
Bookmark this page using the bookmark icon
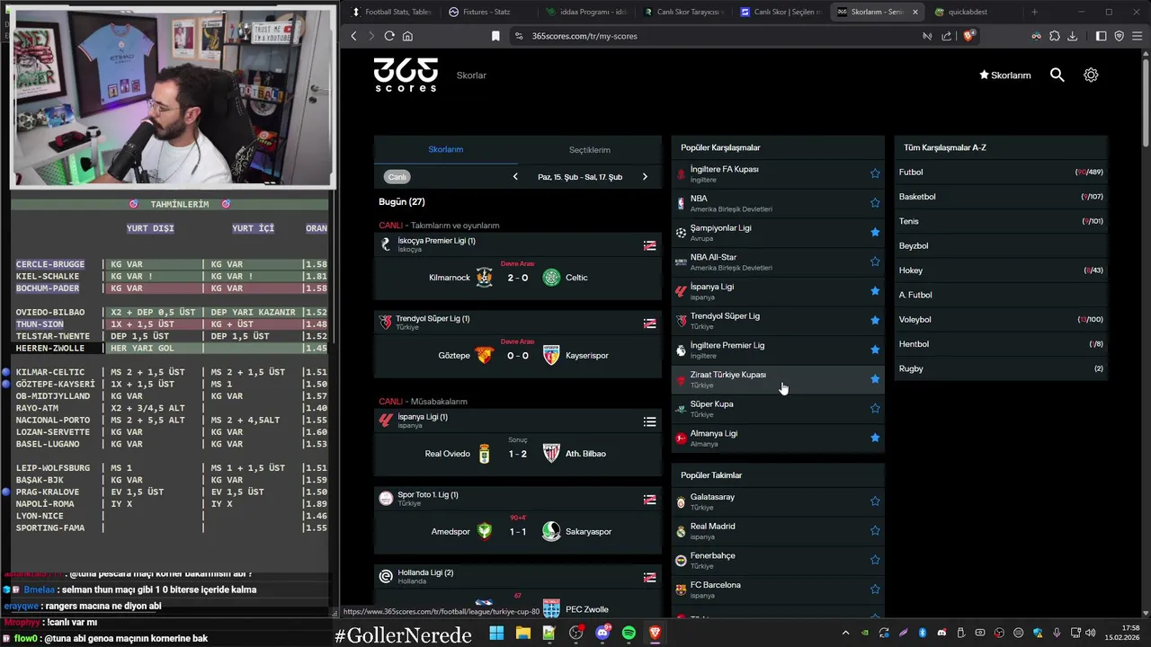click(x=495, y=36)
